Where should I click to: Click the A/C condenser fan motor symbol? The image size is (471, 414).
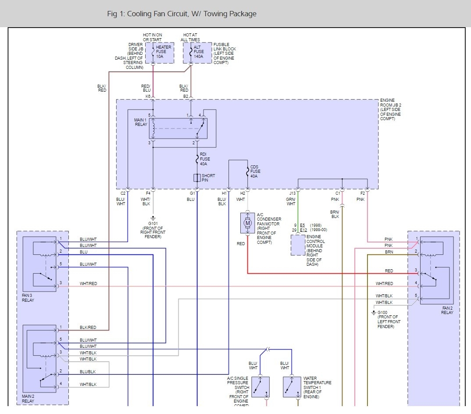(x=247, y=223)
